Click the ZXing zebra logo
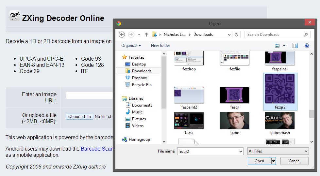Viewport: 320px width, 176px height. coord(15,16)
